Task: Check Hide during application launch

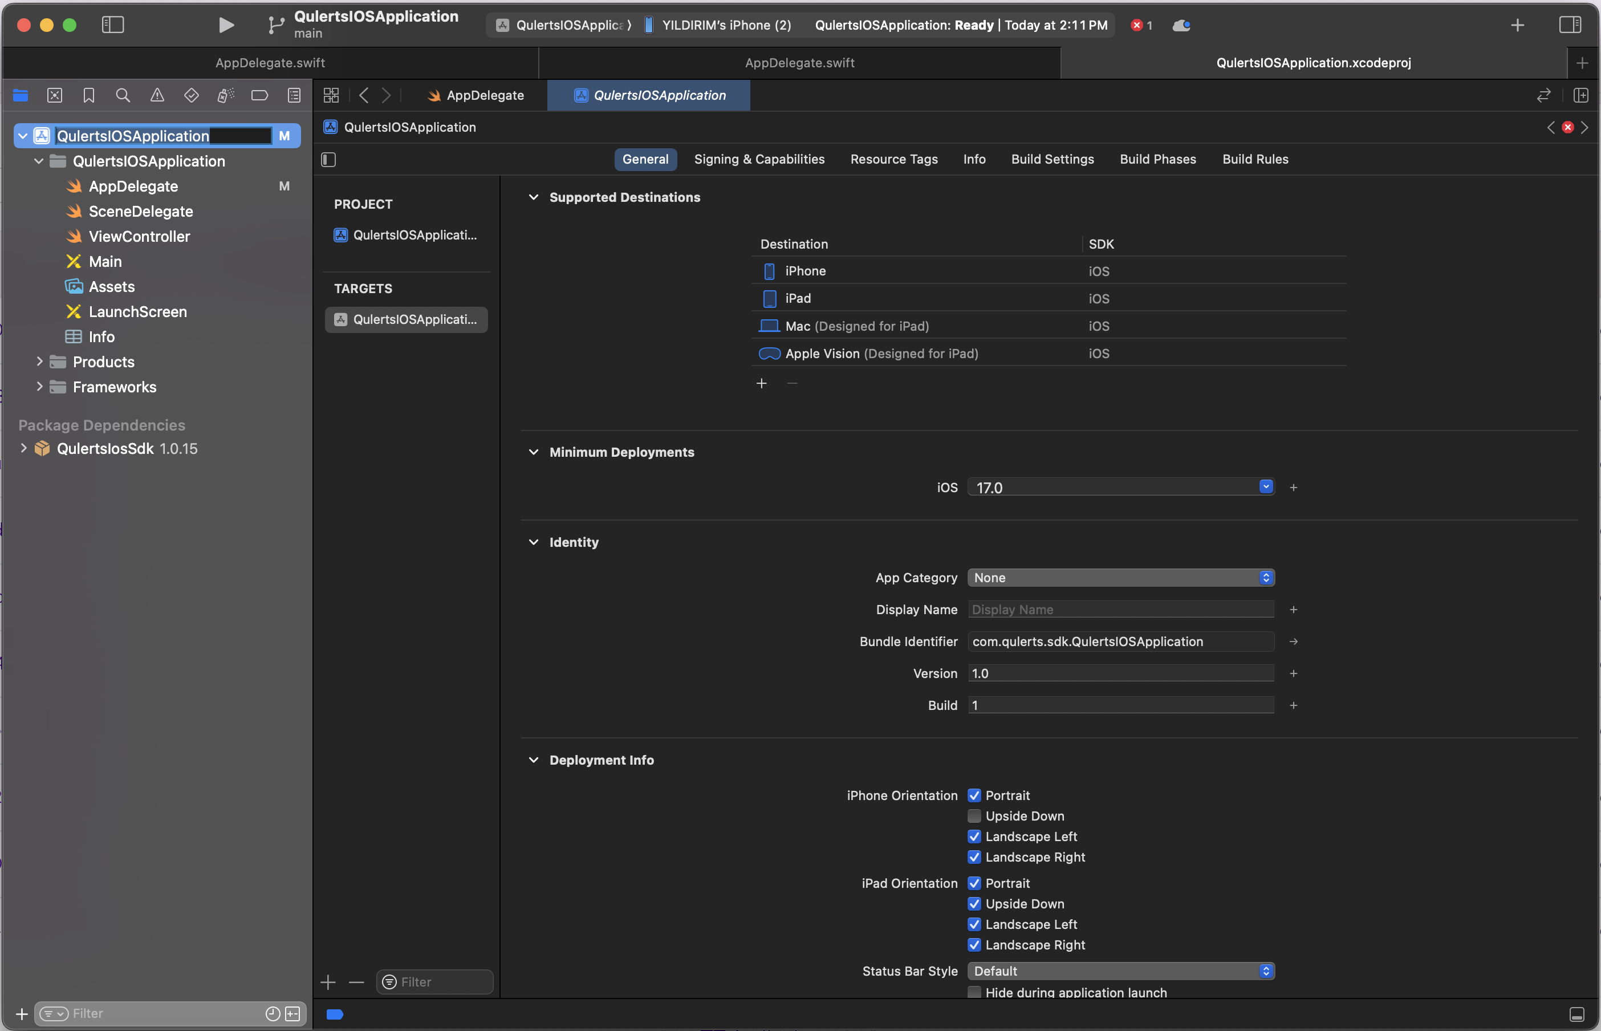Action: [974, 992]
